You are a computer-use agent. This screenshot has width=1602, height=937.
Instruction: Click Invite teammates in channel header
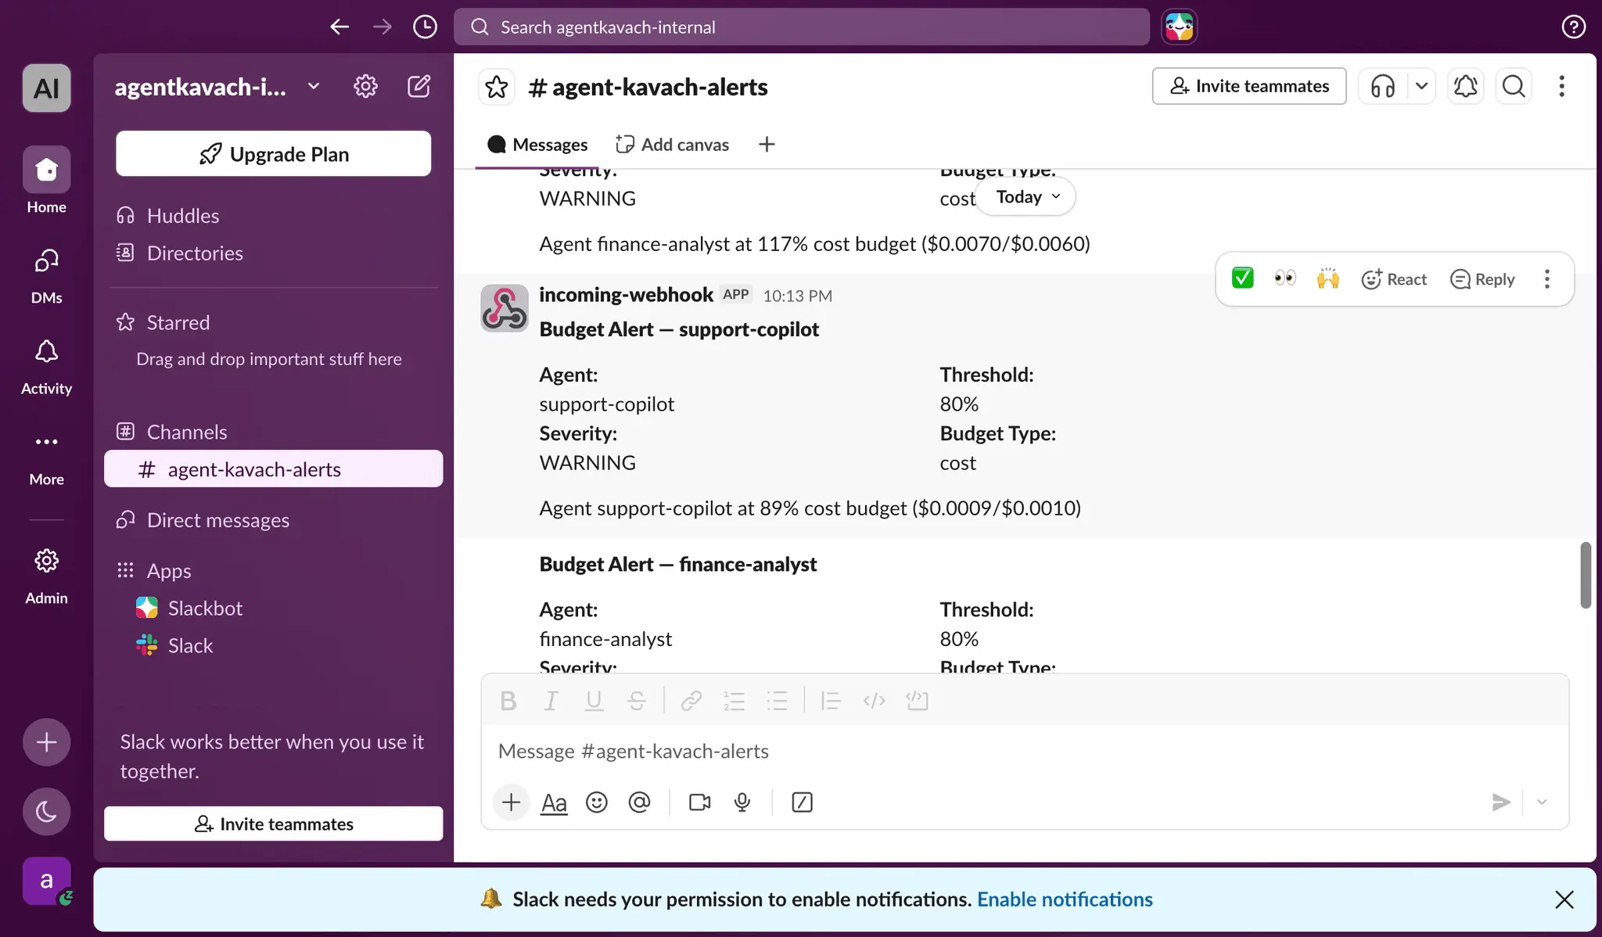point(1248,86)
